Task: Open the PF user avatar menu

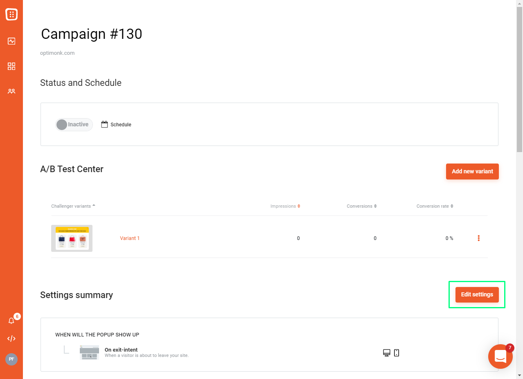Action: (x=11, y=359)
